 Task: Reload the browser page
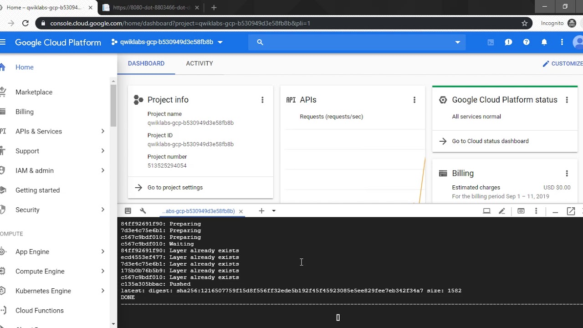point(26,23)
